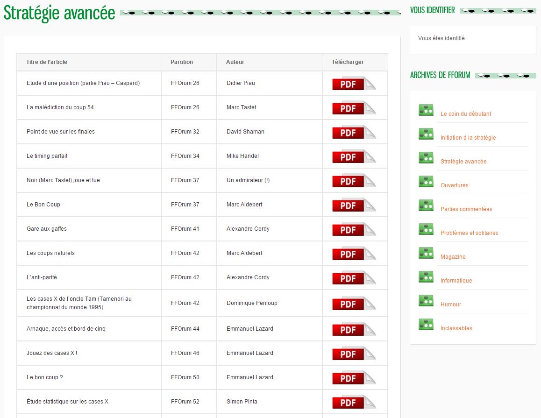The image size is (541, 418).
Task: Click the green icon next to Humour
Action: 426,301
